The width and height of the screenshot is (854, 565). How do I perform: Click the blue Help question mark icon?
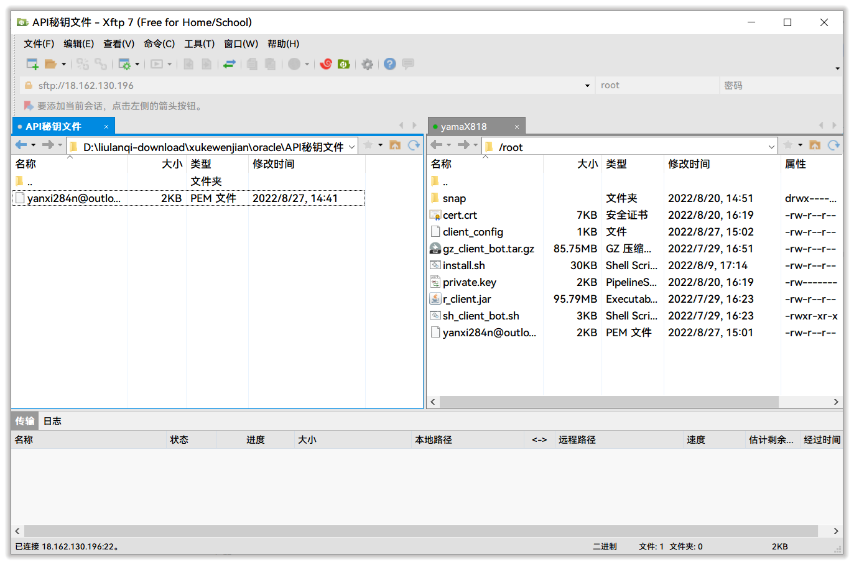coord(390,64)
